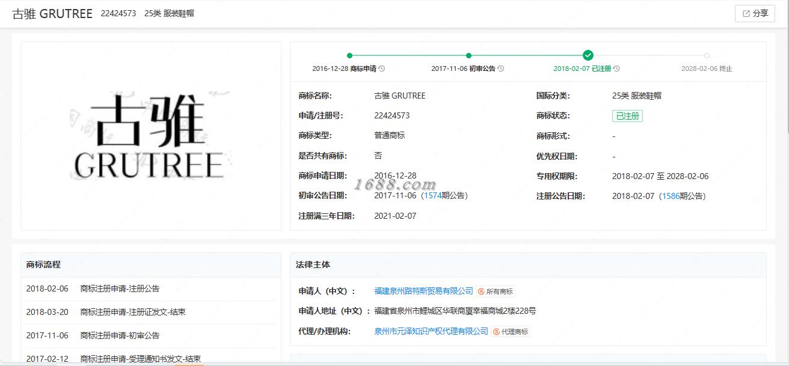789x366 pixels.
Task: Click clock icon next to 商标申请 step
Action: coord(382,69)
